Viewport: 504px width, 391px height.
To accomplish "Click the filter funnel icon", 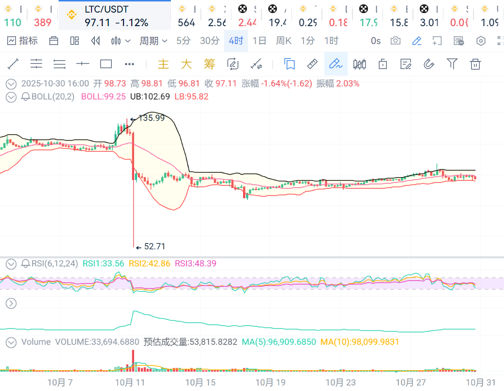I will tap(452, 64).
